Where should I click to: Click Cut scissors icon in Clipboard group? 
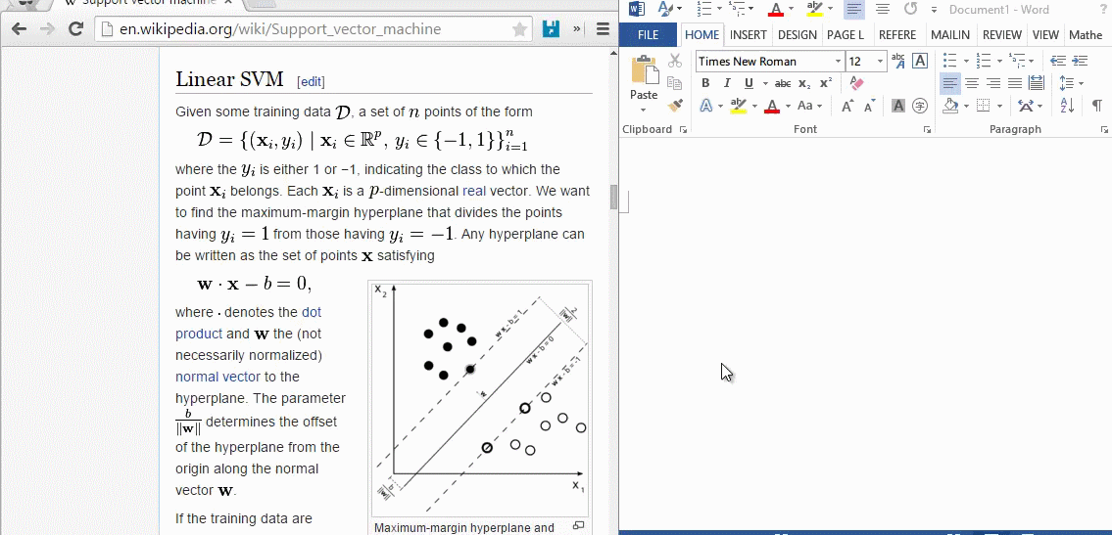[x=675, y=62]
